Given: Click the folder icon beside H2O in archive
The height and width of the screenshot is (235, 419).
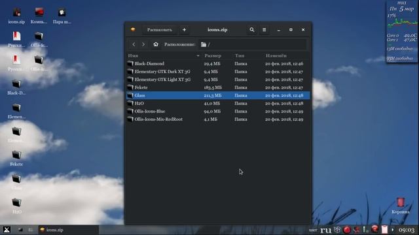Looking at the screenshot, I should (130, 103).
